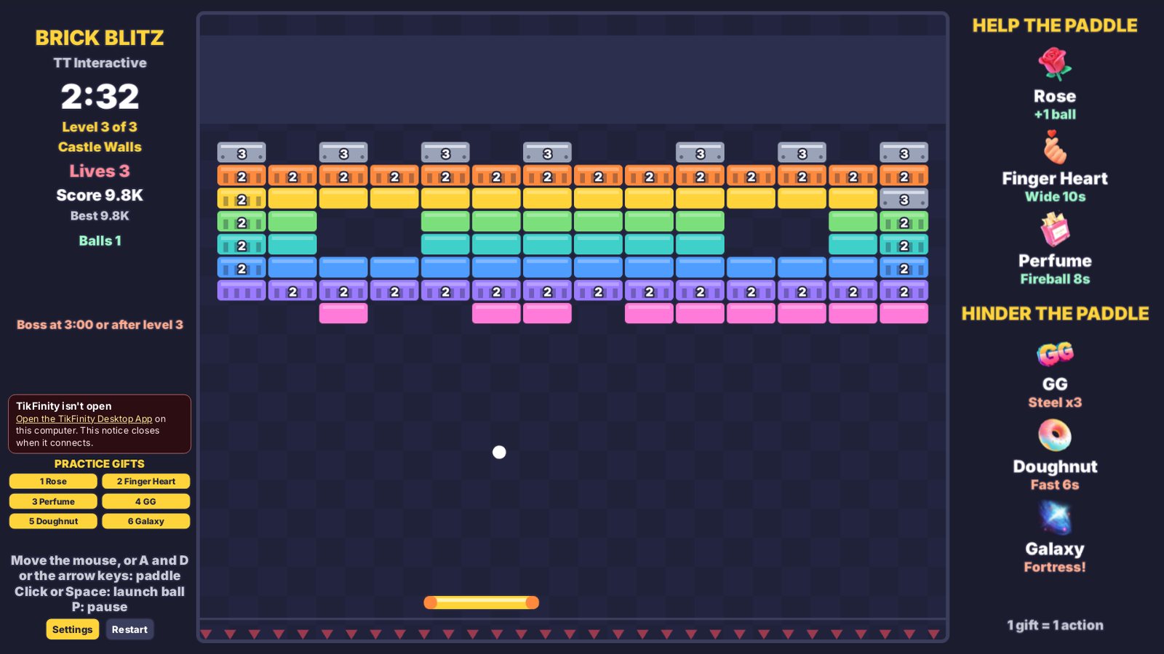This screenshot has height=654, width=1164.
Task: Click the Lives 3 indicator
Action: [100, 171]
